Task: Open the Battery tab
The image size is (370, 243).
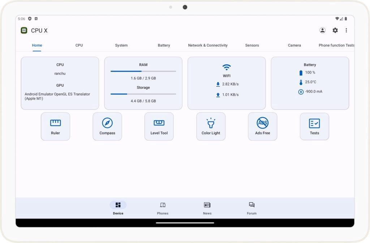Action: click(164, 45)
